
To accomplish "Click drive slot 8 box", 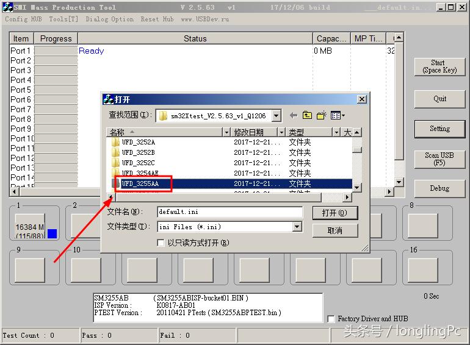I will click(x=423, y=226).
